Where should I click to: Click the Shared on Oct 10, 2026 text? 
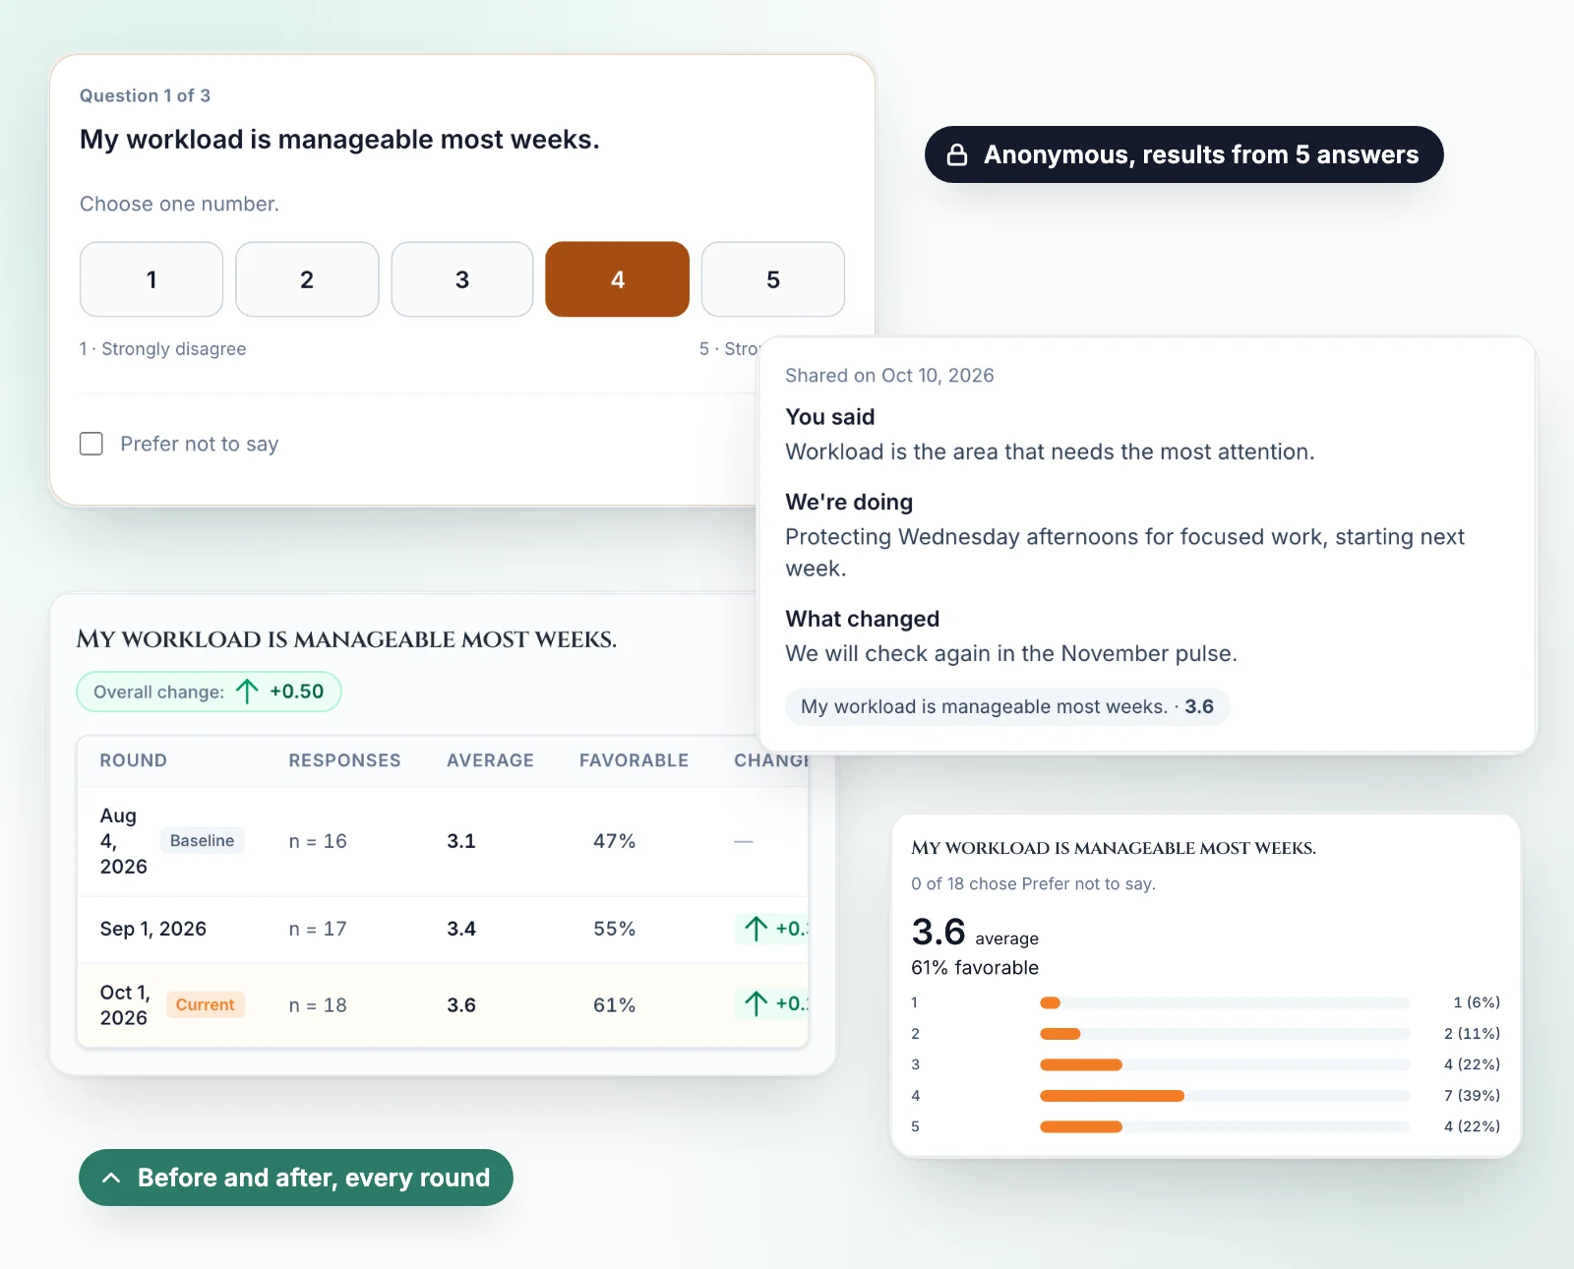[889, 375]
